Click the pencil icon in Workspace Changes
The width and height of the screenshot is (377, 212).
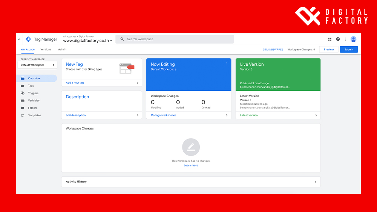pyautogui.click(x=191, y=147)
